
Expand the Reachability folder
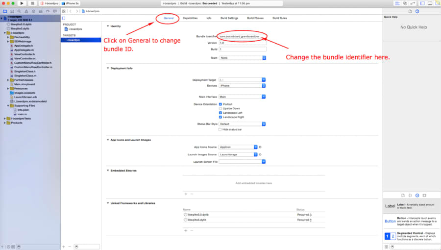click(8, 37)
